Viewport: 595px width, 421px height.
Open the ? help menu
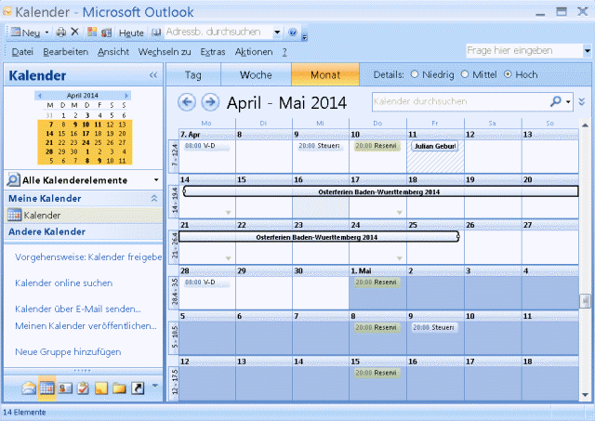point(284,52)
